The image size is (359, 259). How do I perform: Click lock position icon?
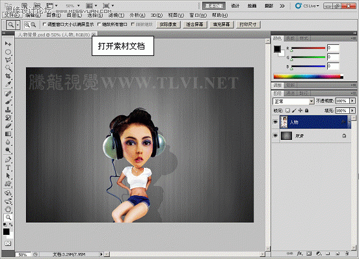click(x=300, y=111)
